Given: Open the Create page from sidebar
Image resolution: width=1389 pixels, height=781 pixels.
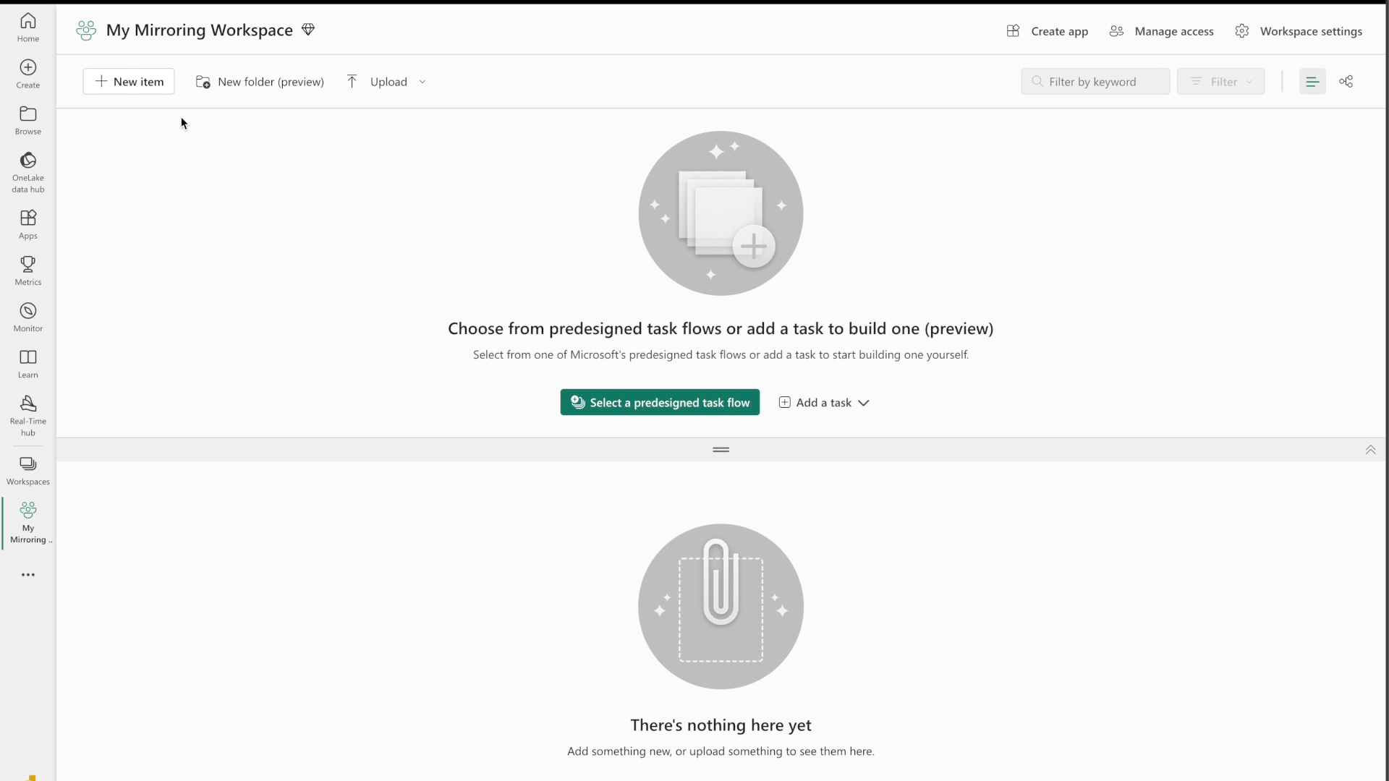Looking at the screenshot, I should (28, 74).
